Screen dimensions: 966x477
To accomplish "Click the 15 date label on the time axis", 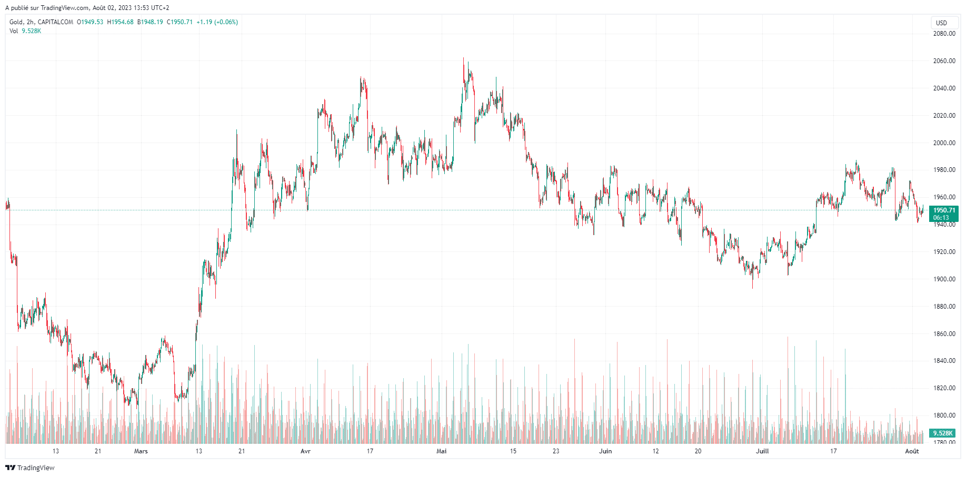I will [x=513, y=451].
